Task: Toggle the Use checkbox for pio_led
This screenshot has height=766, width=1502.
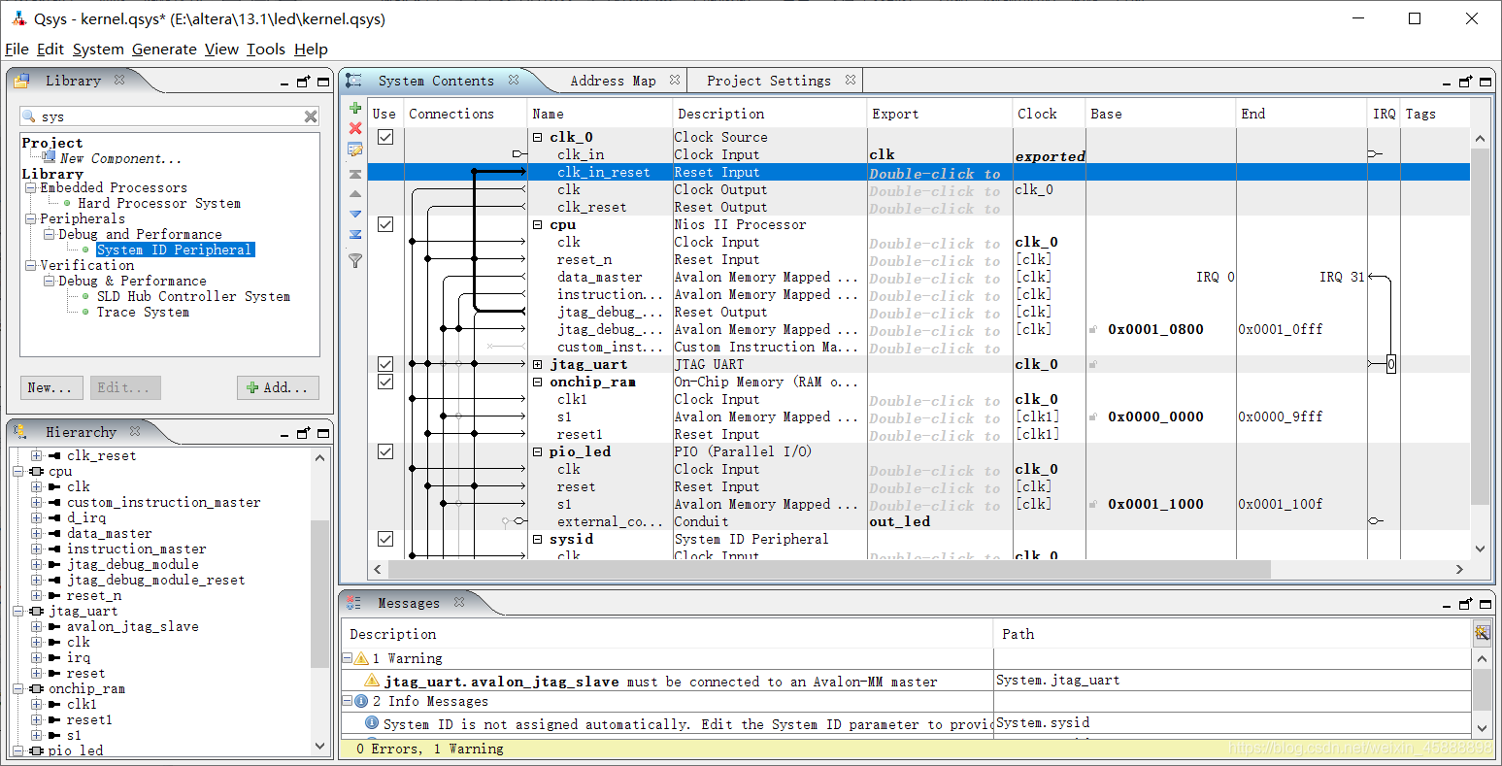Action: 385,451
